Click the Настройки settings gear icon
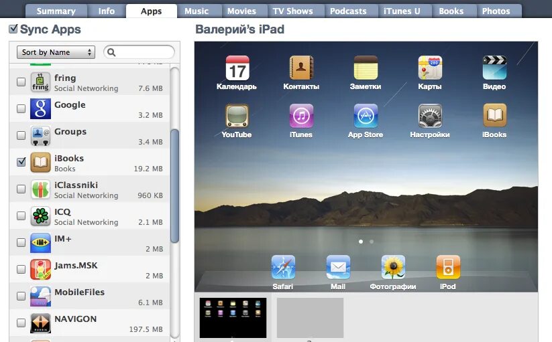The image size is (552, 342). coord(430,116)
